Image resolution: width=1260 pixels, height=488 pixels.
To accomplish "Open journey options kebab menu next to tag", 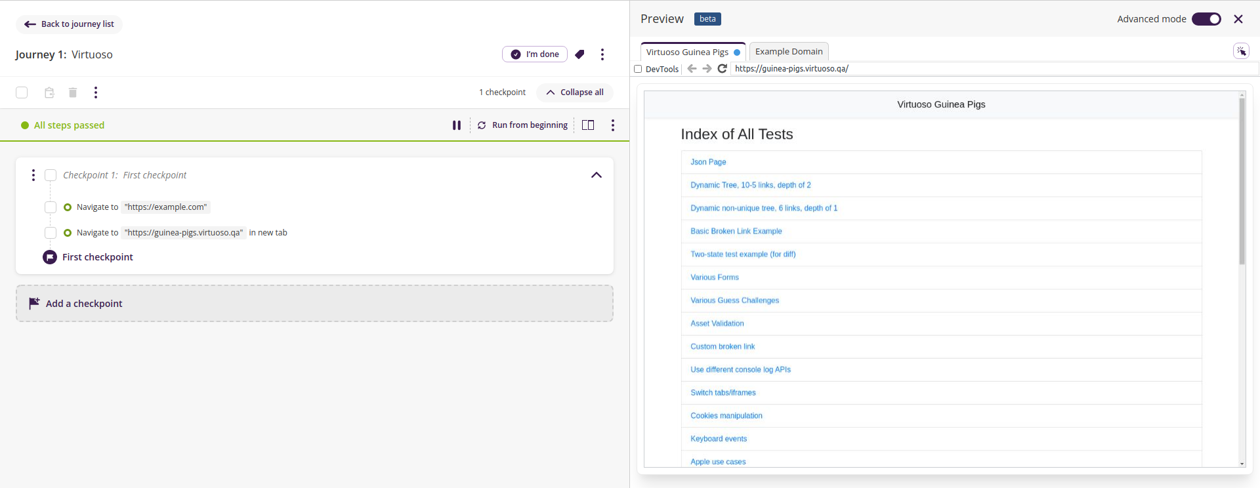I will [x=602, y=54].
